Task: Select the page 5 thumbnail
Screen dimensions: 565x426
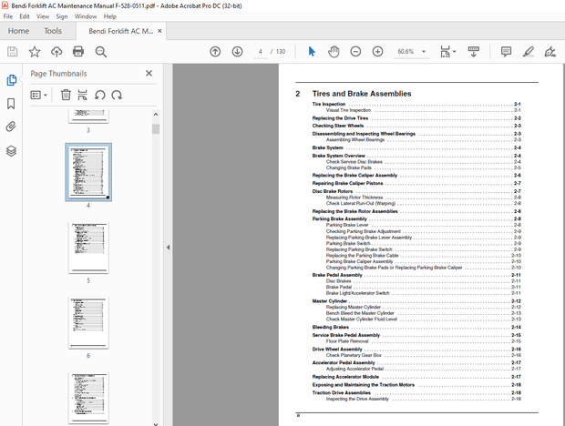Action: [x=88, y=248]
